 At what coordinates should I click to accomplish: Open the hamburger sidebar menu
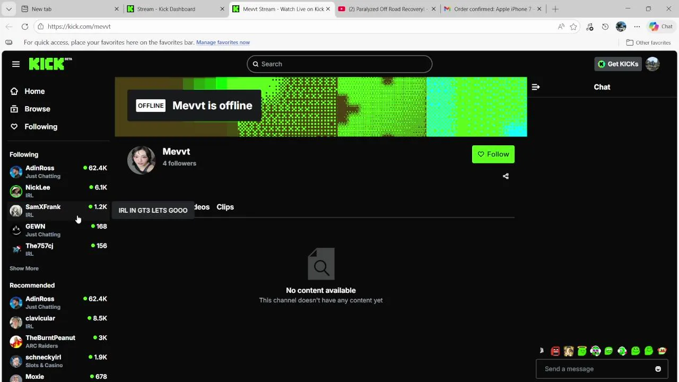16,64
